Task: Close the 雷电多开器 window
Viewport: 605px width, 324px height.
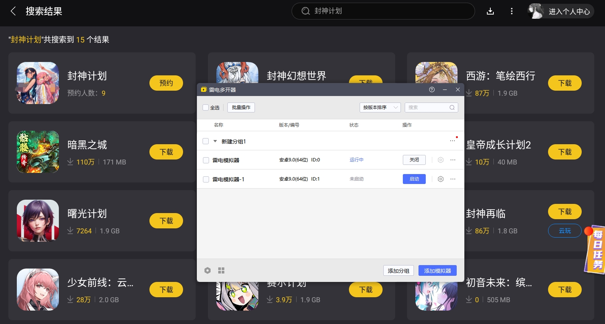Action: pos(458,90)
